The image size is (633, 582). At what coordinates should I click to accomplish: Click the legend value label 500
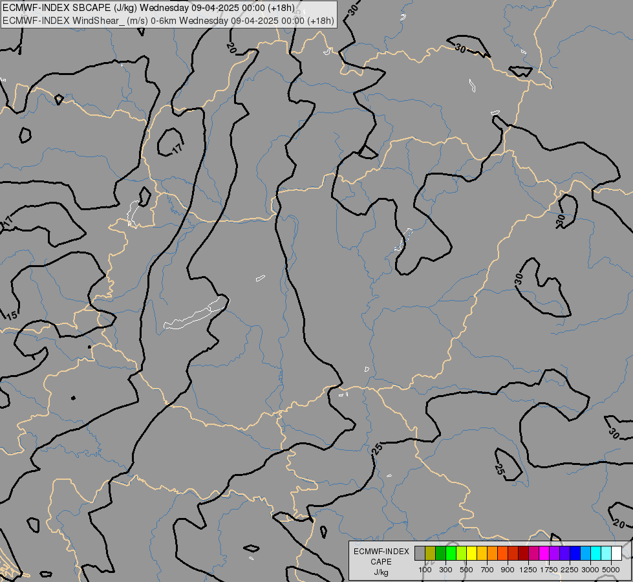click(466, 570)
